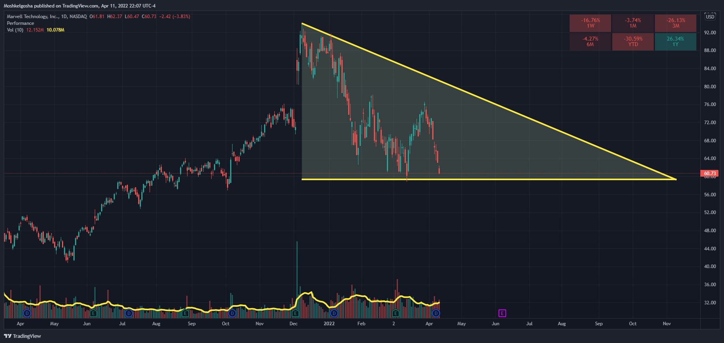Click the L60.47 low price value
Screen dimensions: 724x343
coord(132,17)
